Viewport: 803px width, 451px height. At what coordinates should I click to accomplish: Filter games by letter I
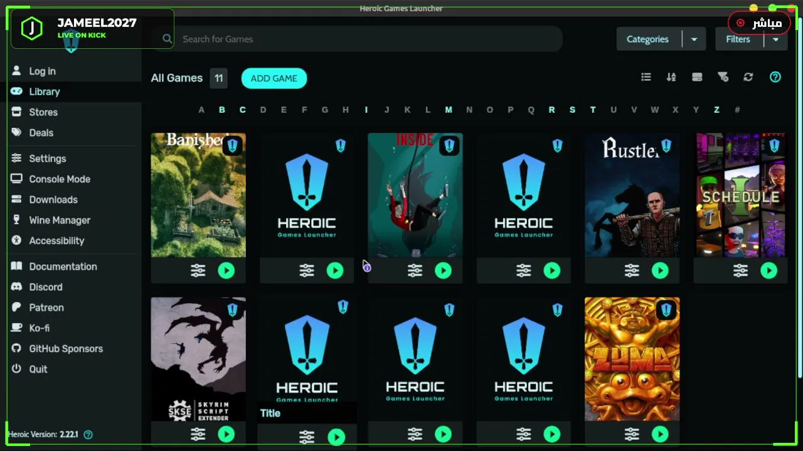(366, 110)
